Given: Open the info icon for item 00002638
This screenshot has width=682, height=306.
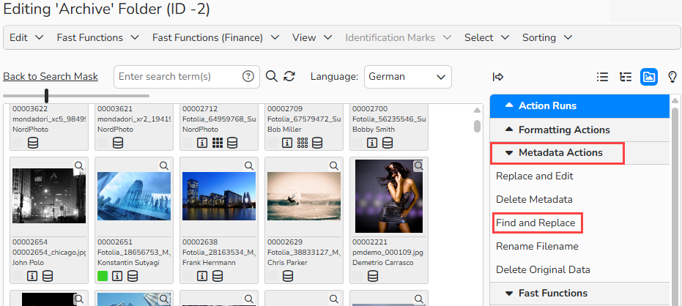Looking at the screenshot, I should point(202,276).
